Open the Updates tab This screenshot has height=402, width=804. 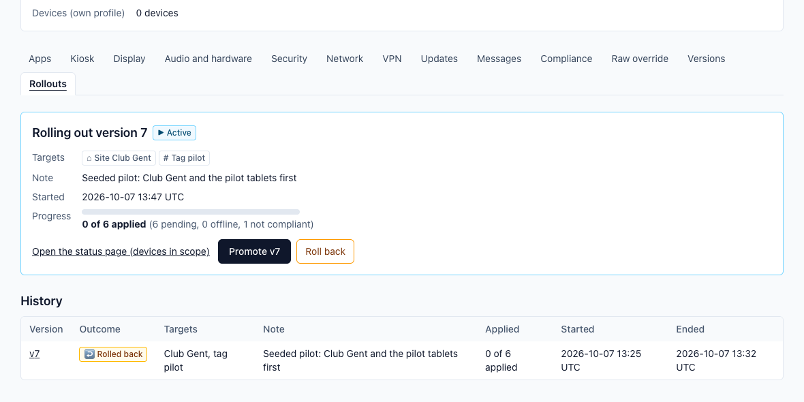439,59
